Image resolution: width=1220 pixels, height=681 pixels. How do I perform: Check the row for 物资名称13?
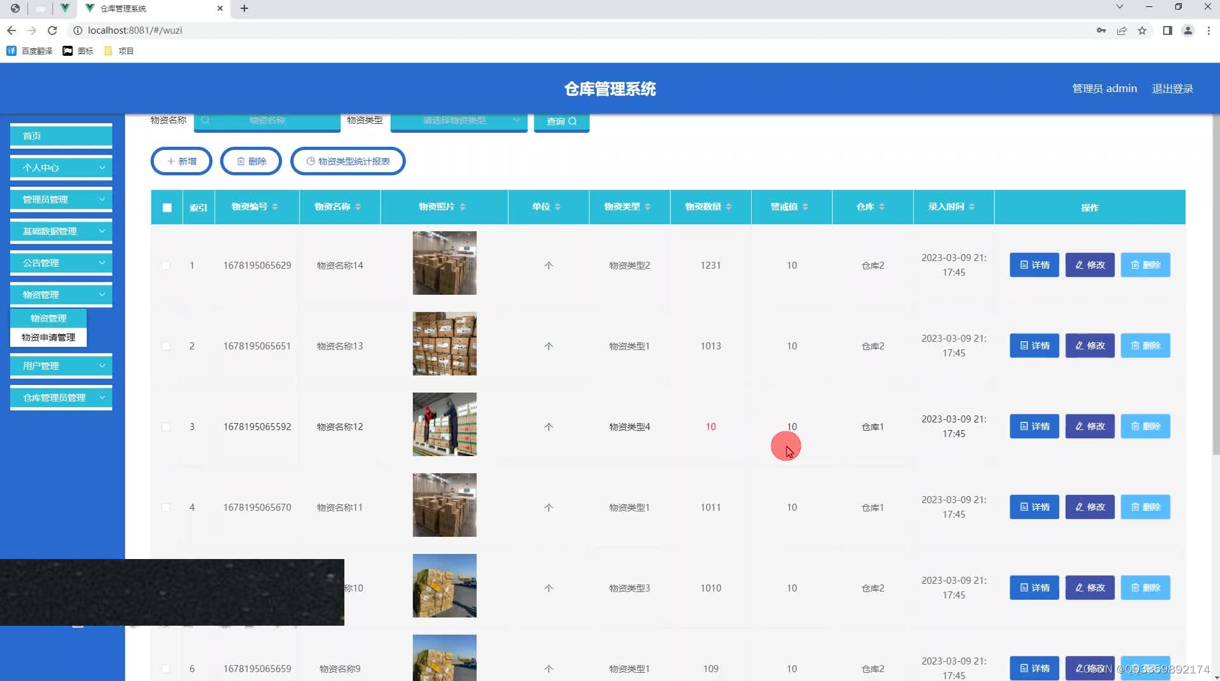(166, 346)
